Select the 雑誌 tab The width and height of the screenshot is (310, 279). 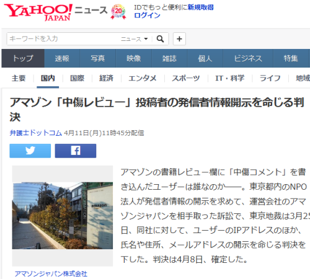[169, 58]
